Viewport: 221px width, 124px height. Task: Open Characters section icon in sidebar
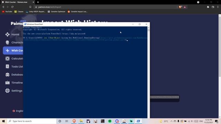[x=7, y=42]
